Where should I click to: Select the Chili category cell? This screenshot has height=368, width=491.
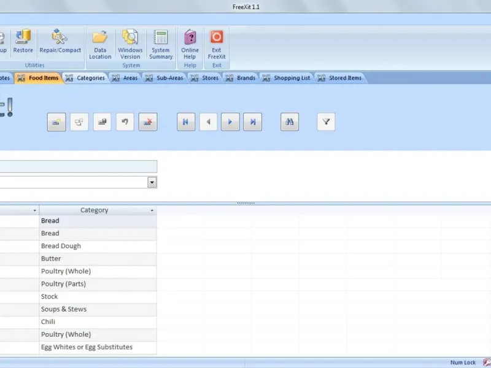(98, 322)
